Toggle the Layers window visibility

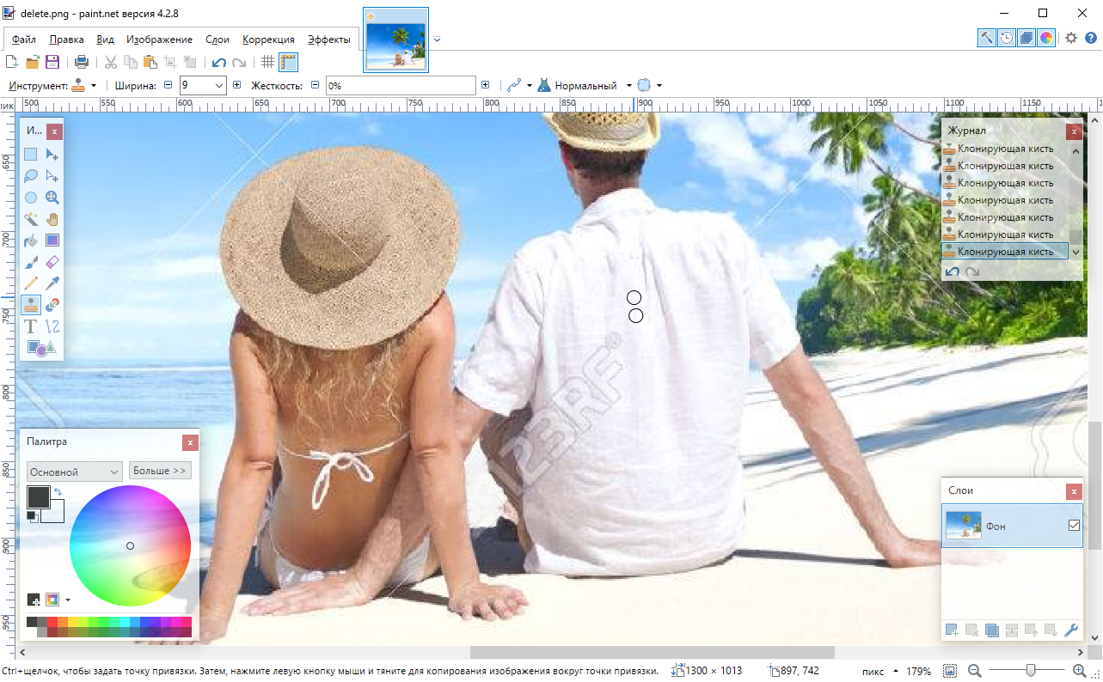(1026, 38)
